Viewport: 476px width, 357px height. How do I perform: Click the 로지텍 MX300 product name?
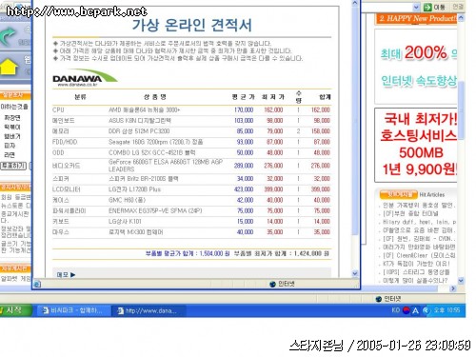136,232
